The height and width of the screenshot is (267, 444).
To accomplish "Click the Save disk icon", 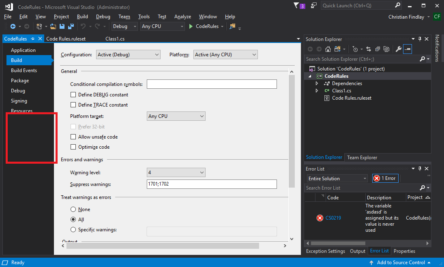I will [62, 26].
